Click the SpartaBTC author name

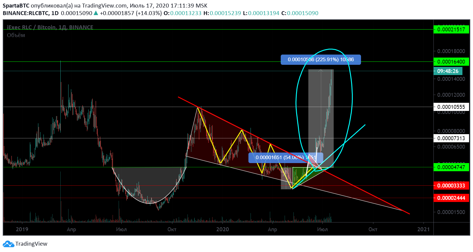[16, 6]
